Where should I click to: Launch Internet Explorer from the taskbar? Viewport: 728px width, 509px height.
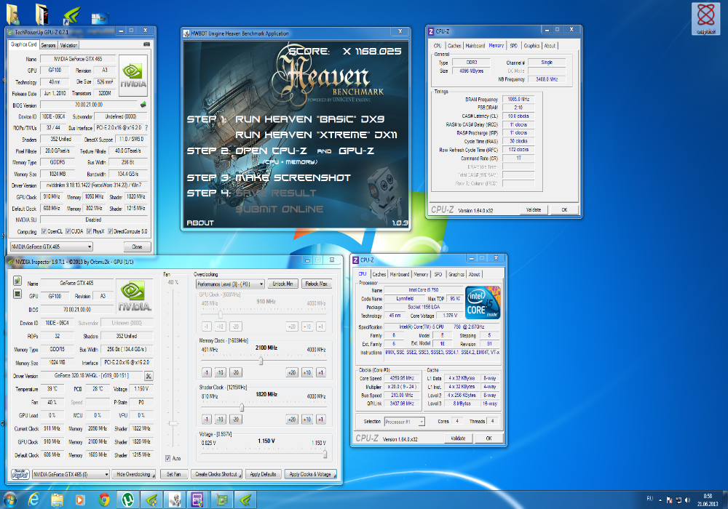[x=34, y=500]
